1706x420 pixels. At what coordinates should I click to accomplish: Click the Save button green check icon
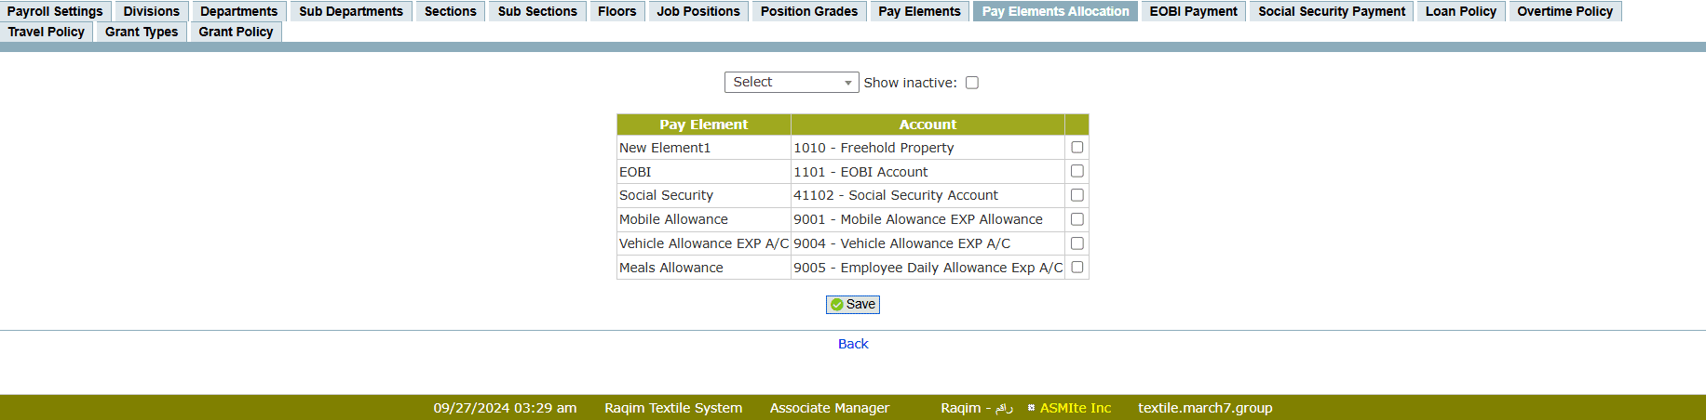tap(837, 305)
